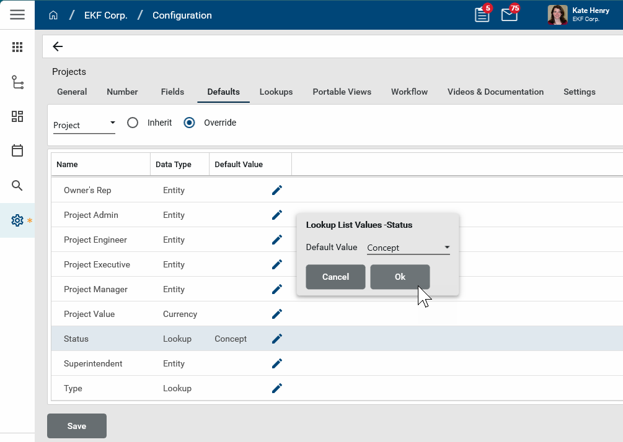Open the Default Value Concept dropdown
The height and width of the screenshot is (442, 623).
(409, 248)
